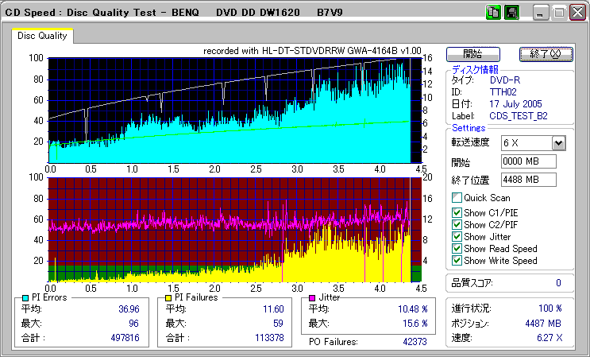Maximize the Disc Quality Test window
This screenshot has height=357, width=590.
coord(559,13)
